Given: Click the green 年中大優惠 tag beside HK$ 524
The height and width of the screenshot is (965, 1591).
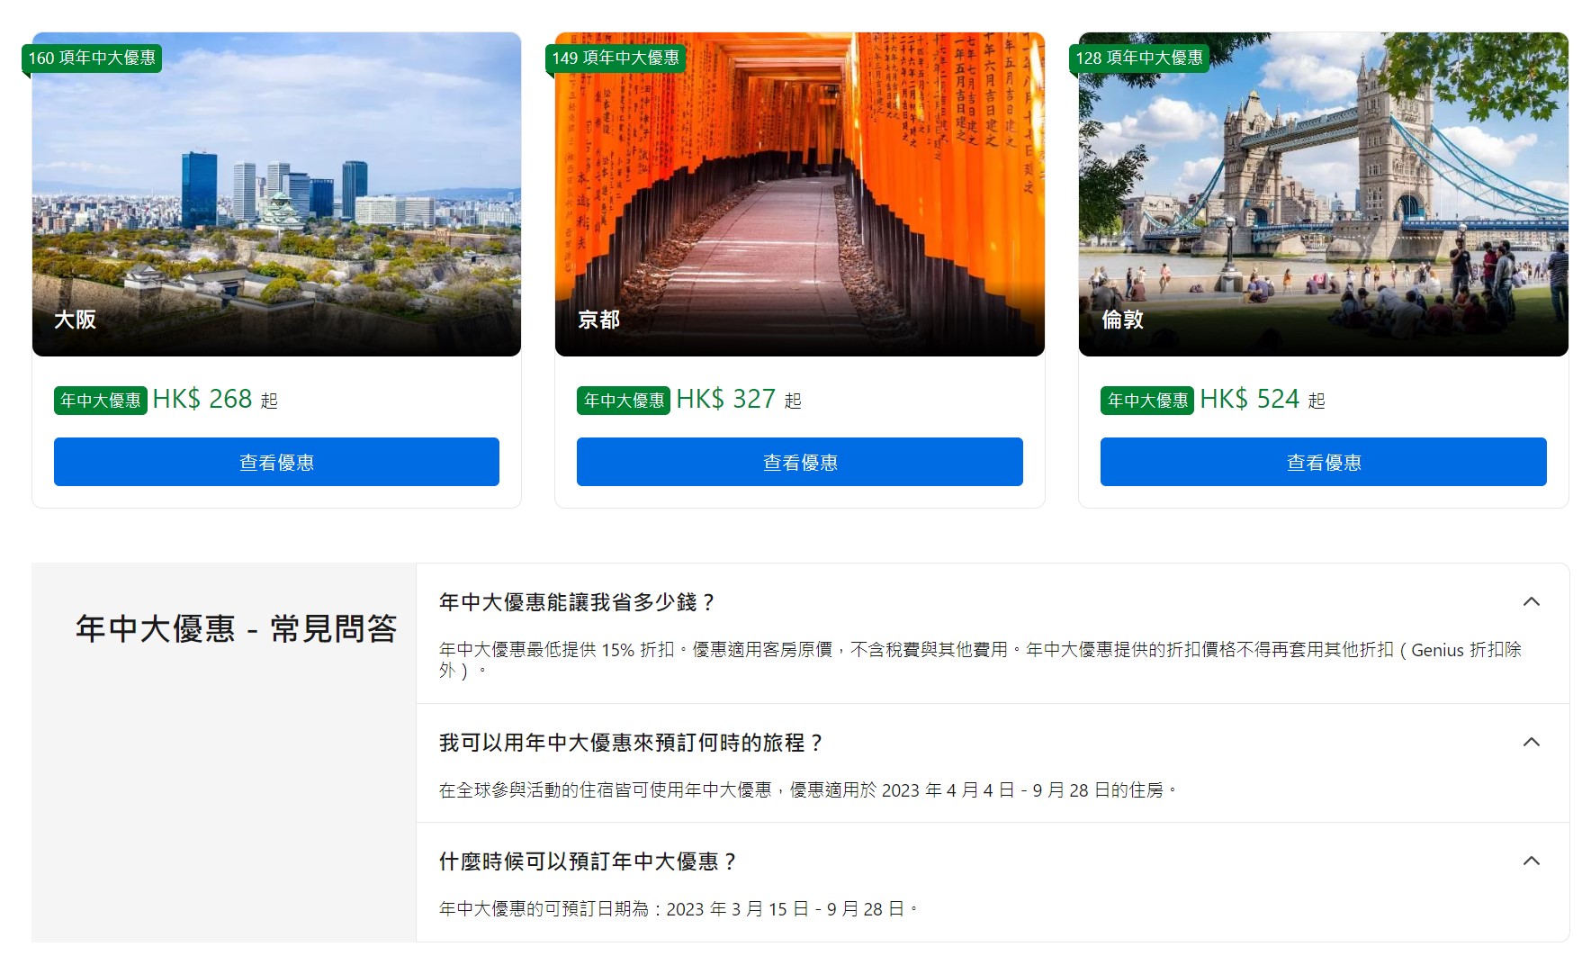Looking at the screenshot, I should pos(1146,400).
